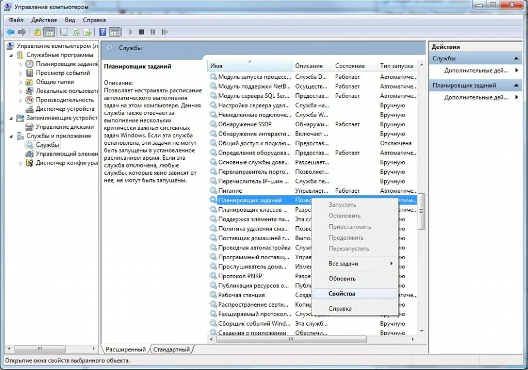Expand the Общие папки tree node
This screenshot has width=528, height=370.
(21, 82)
